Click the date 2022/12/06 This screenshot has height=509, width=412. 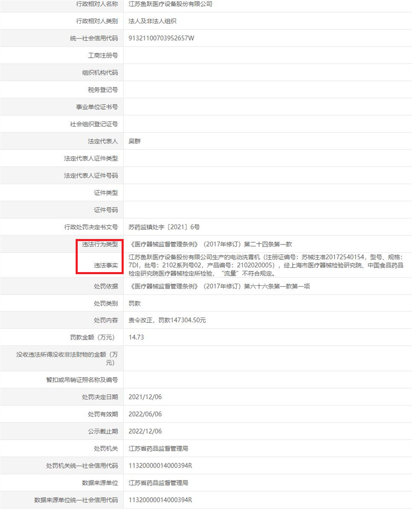(x=145, y=431)
